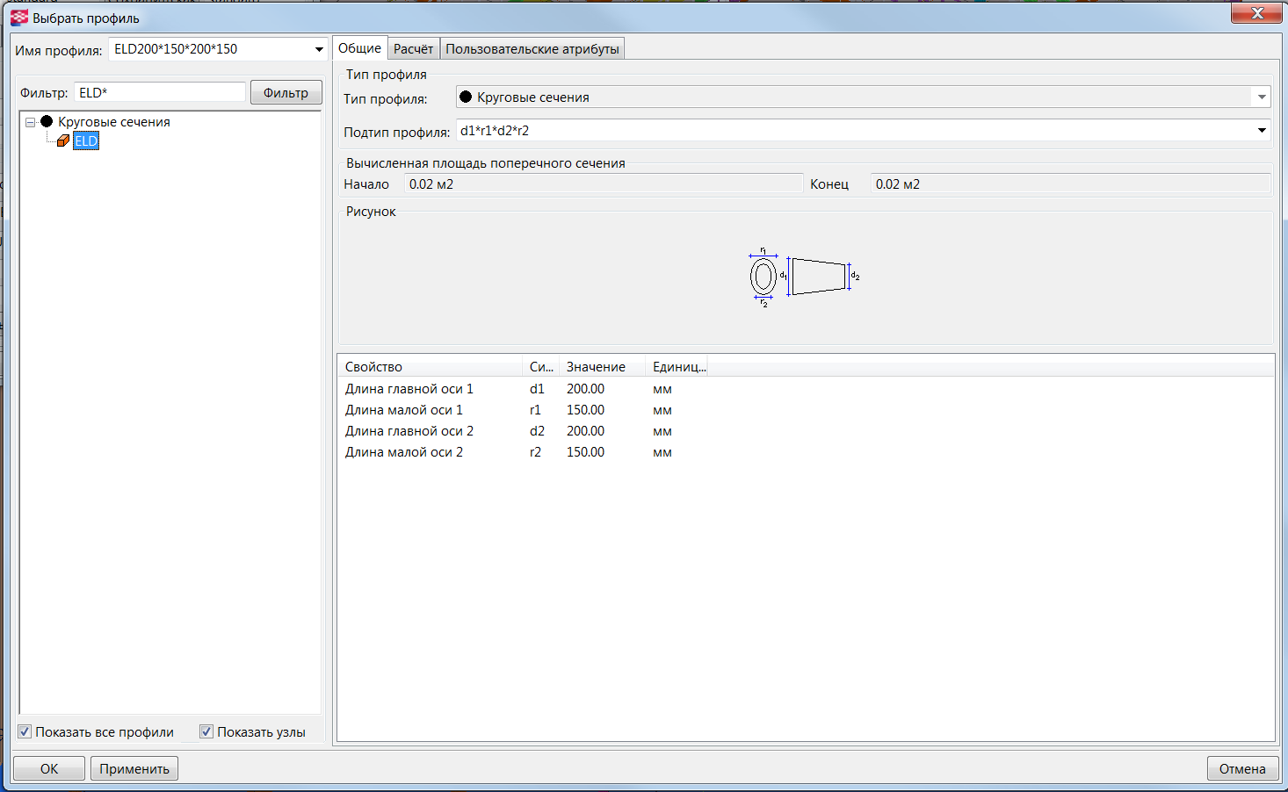Click the profile shape drawing in Рисунок
The height and width of the screenshot is (792, 1288).
tap(804, 277)
